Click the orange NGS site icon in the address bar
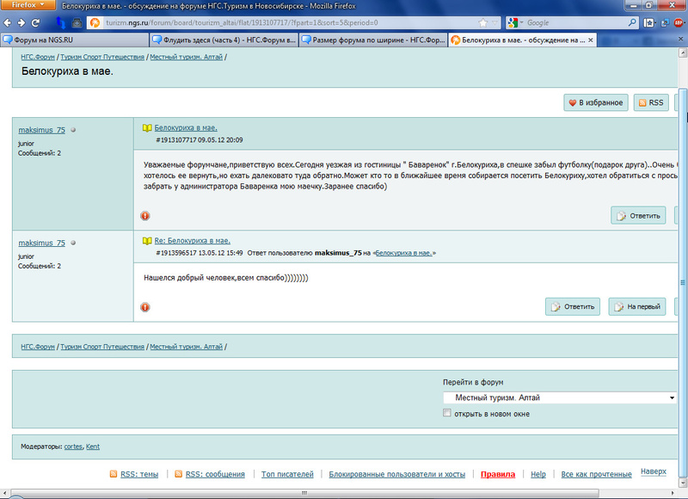The width and height of the screenshot is (688, 499). (x=95, y=23)
